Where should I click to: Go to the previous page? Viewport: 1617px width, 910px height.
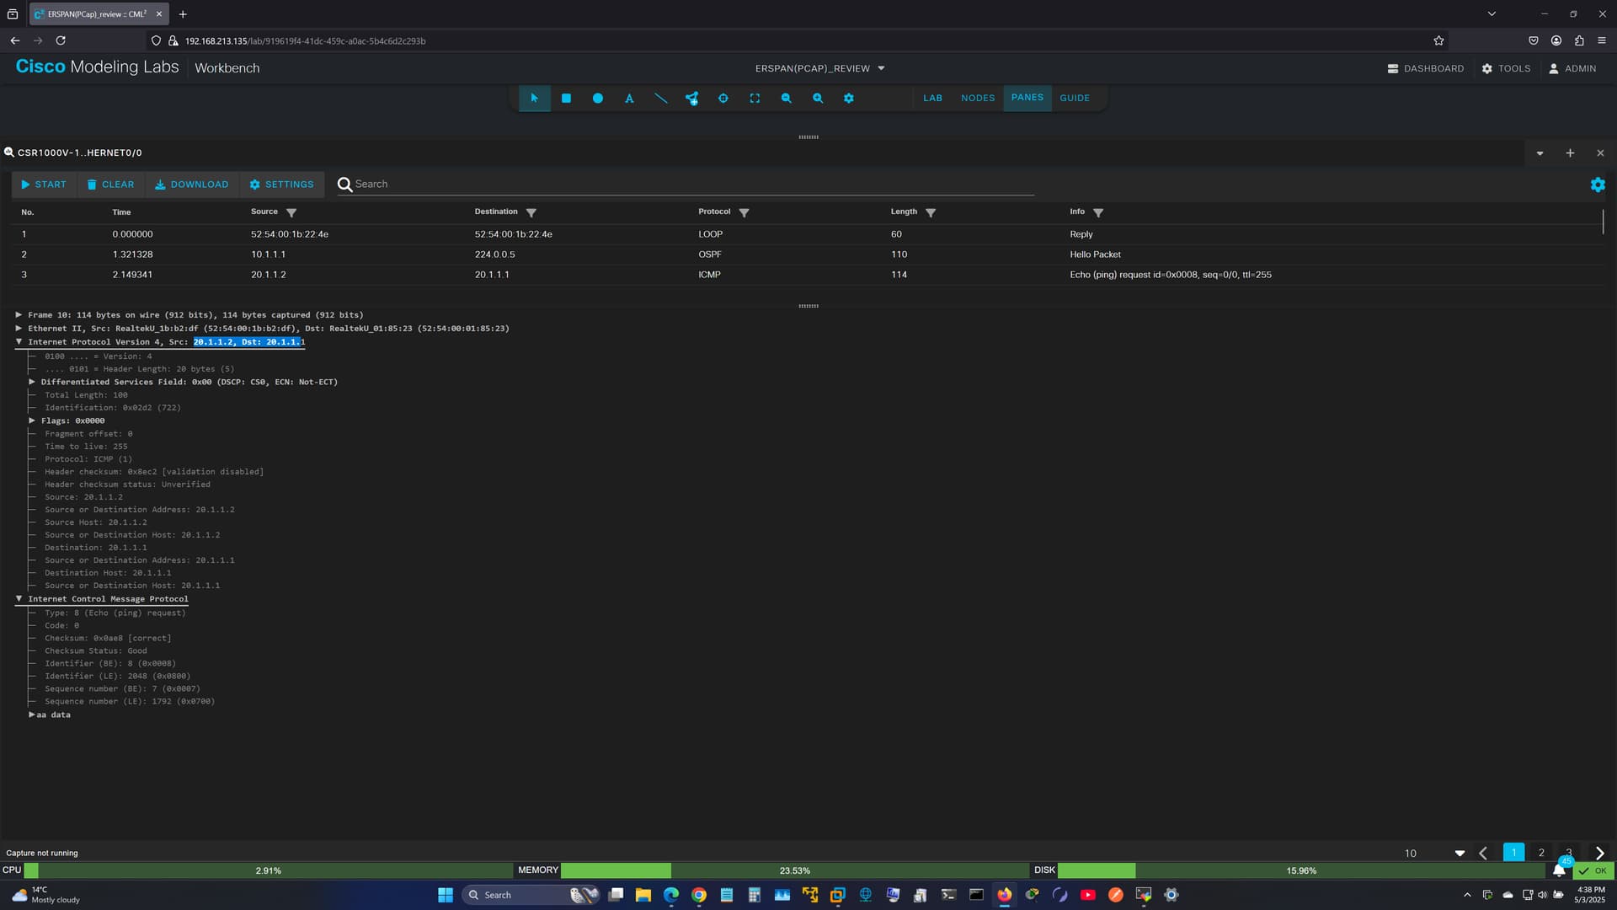[1483, 853]
